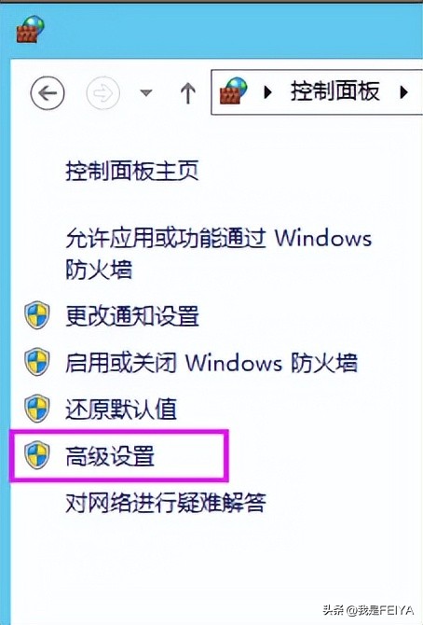423x625 pixels.
Task: Open the highlighted 高级设置 link
Action: tap(110, 456)
